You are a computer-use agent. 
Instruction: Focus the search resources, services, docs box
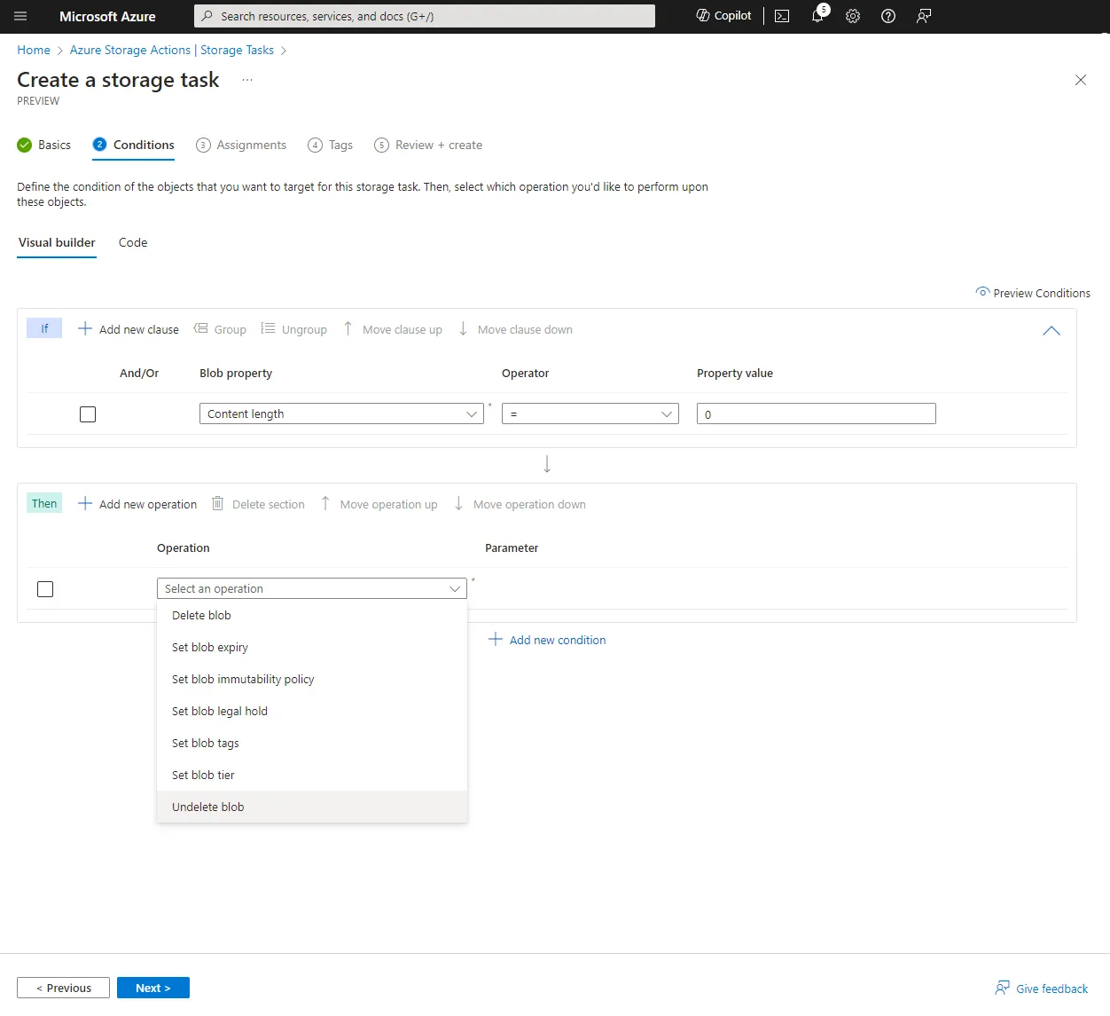[425, 16]
